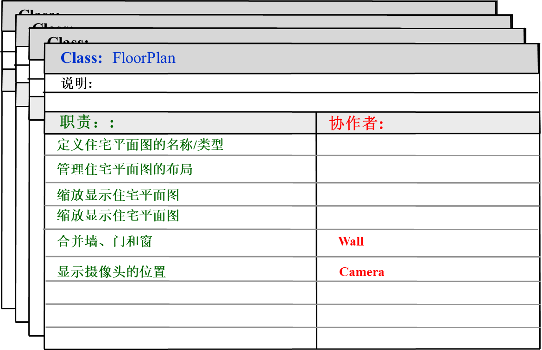The image size is (542, 350).
Task: Click the empty collaborator cell below Camera
Action: pos(427,293)
